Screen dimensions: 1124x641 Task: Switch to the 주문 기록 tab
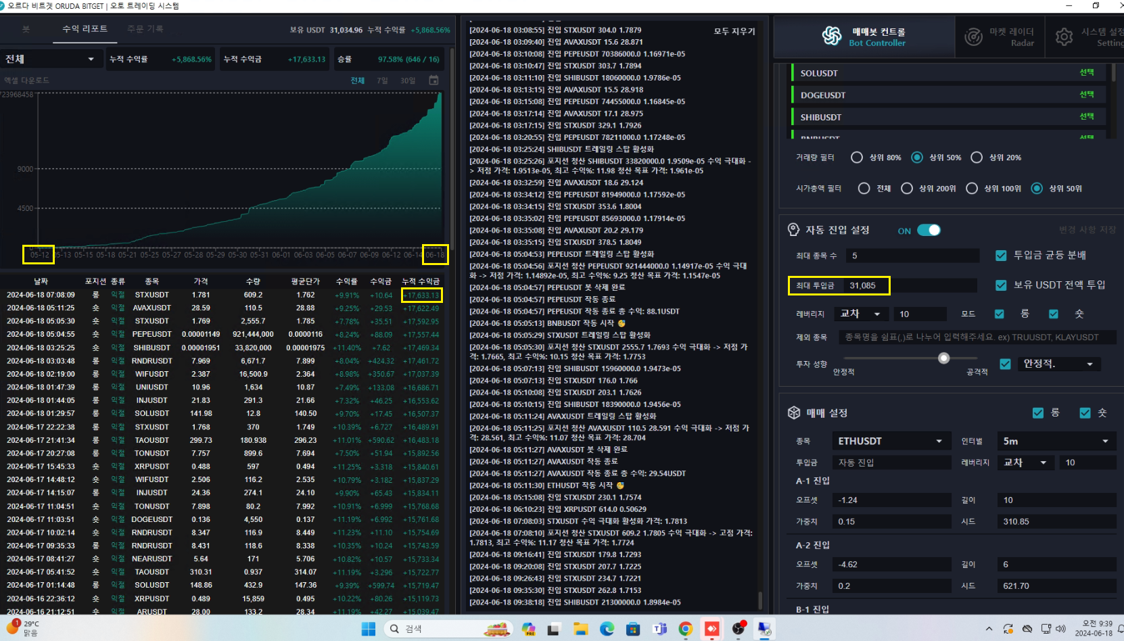tap(145, 29)
